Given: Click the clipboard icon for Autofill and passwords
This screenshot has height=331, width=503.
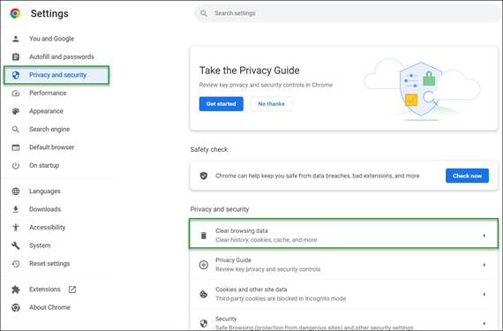Looking at the screenshot, I should tap(15, 56).
